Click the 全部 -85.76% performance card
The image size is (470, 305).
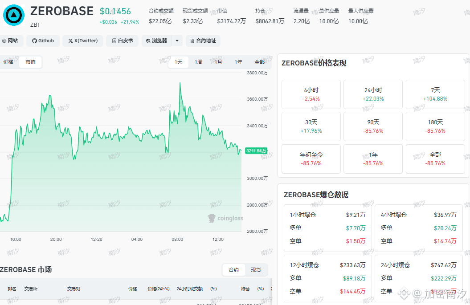[x=435, y=159]
